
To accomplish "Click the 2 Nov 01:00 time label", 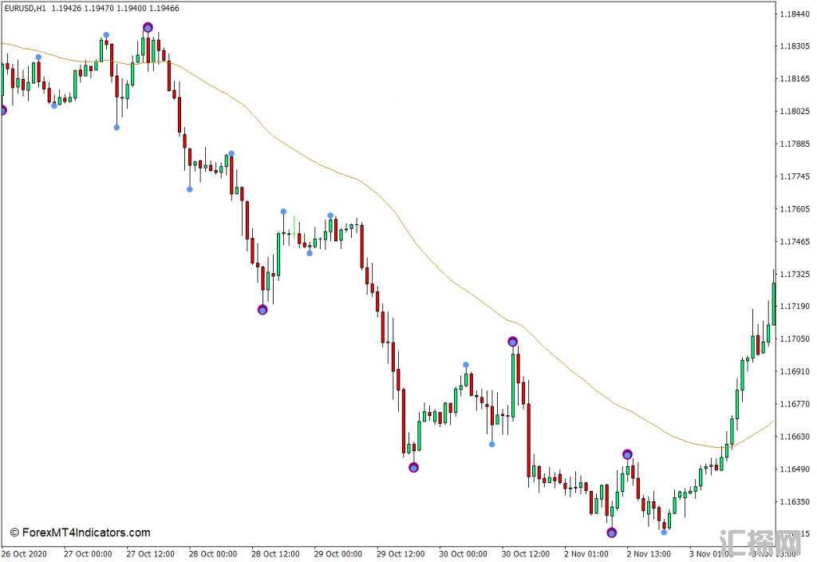I will 587,554.
